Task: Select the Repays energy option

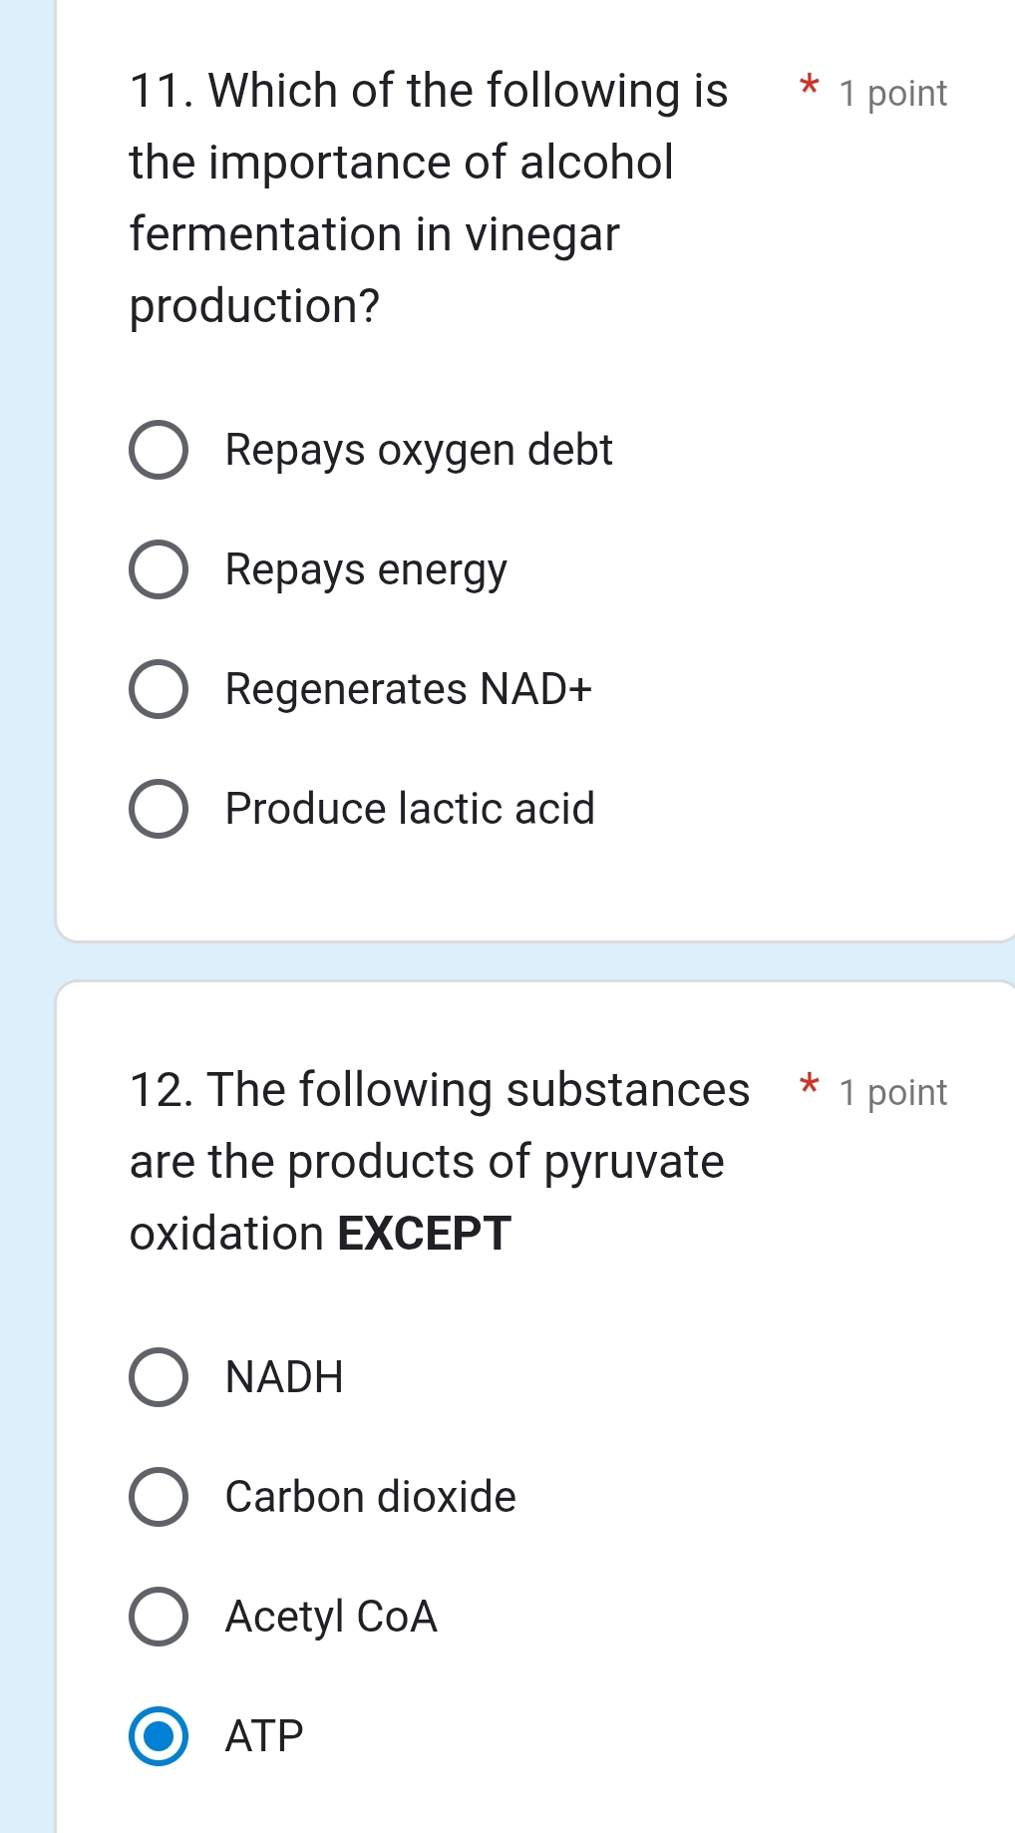Action: [159, 569]
